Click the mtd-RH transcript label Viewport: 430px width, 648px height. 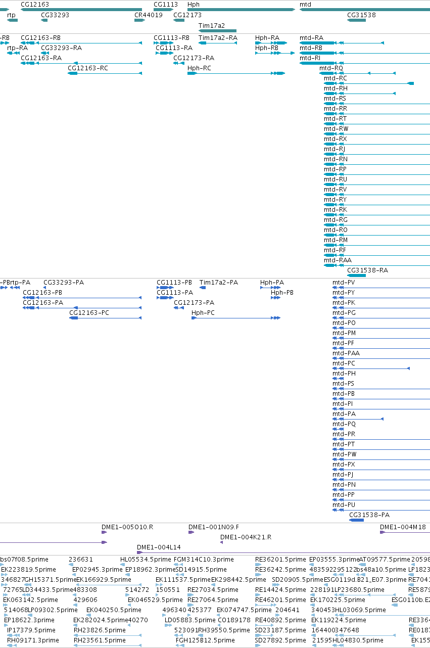click(x=336, y=88)
